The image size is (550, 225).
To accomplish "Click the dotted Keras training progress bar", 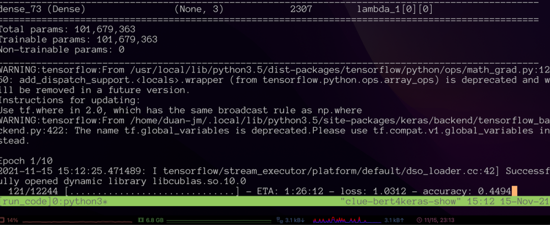I will point(152,191).
